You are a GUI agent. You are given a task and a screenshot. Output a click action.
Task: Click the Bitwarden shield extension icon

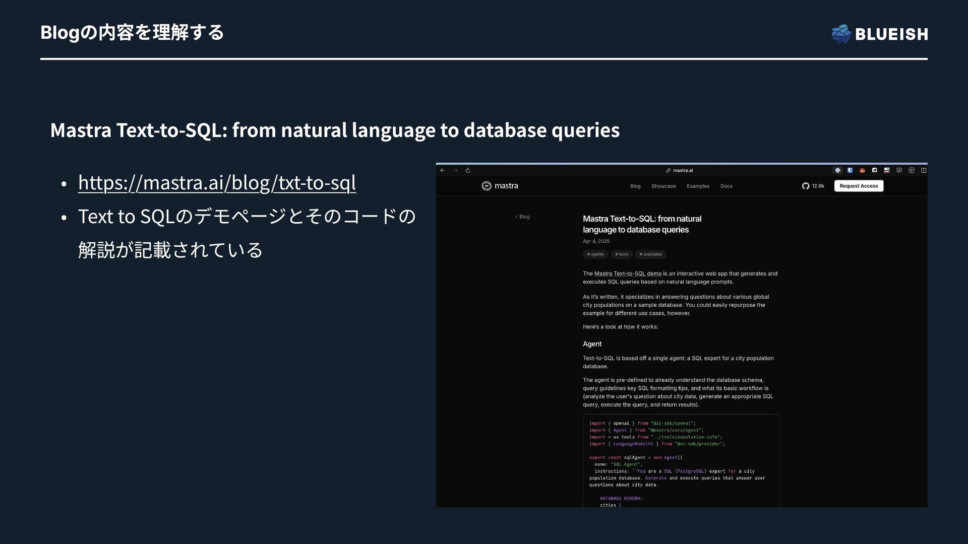coord(850,170)
